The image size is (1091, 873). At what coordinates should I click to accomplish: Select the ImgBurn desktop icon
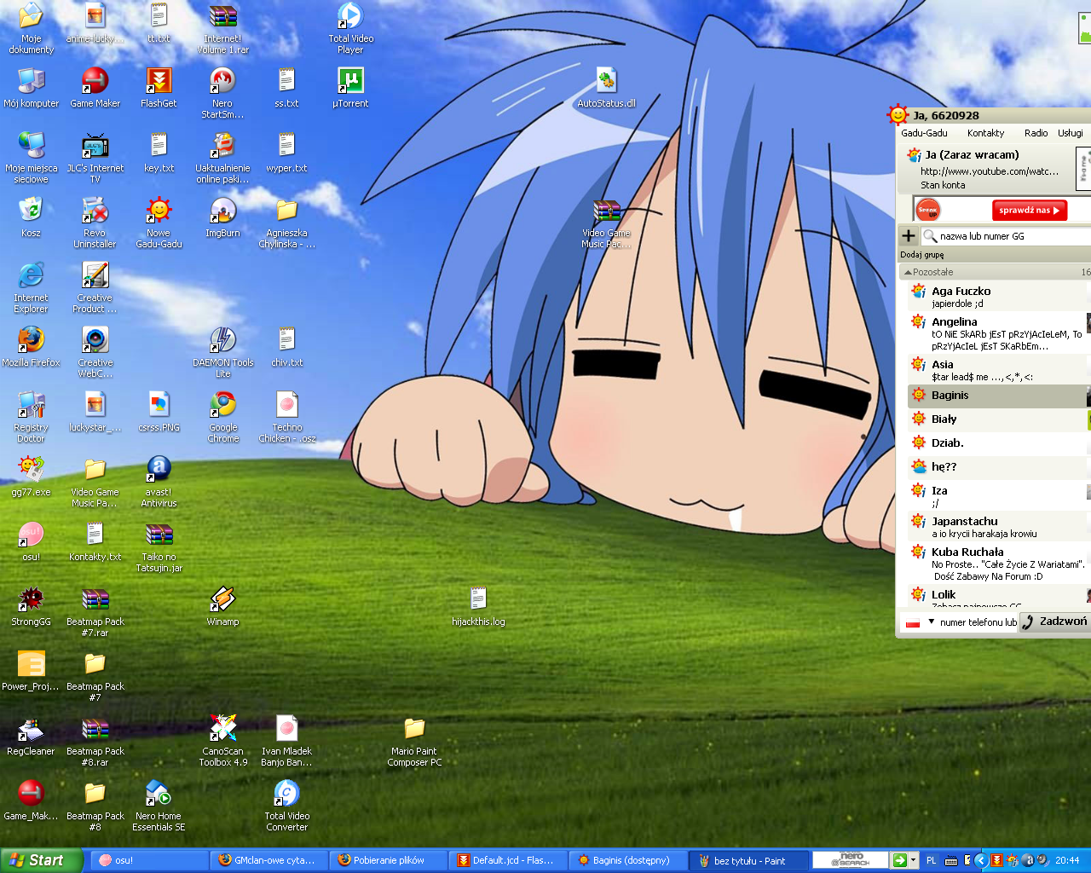[222, 211]
